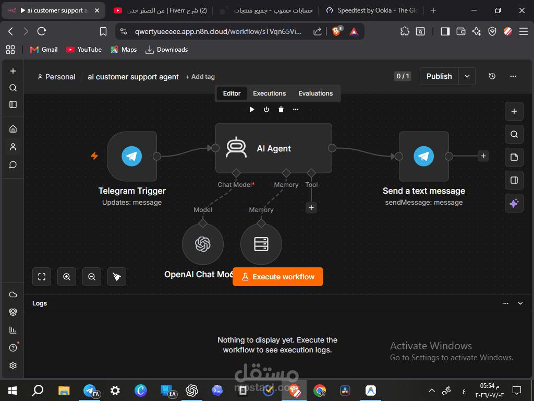
Task: Click the Telegram Trigger node
Action: coord(132,156)
